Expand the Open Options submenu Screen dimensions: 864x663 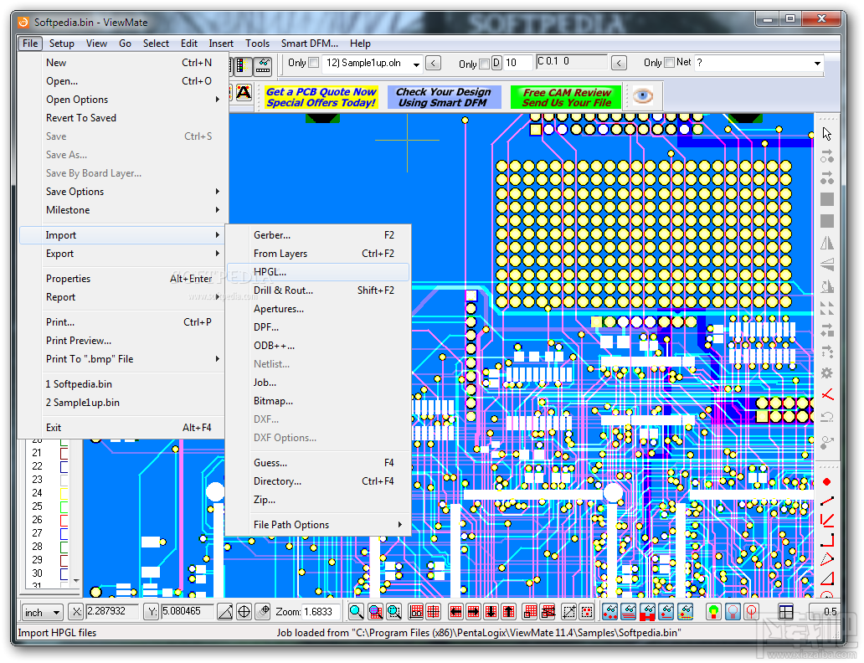click(123, 100)
